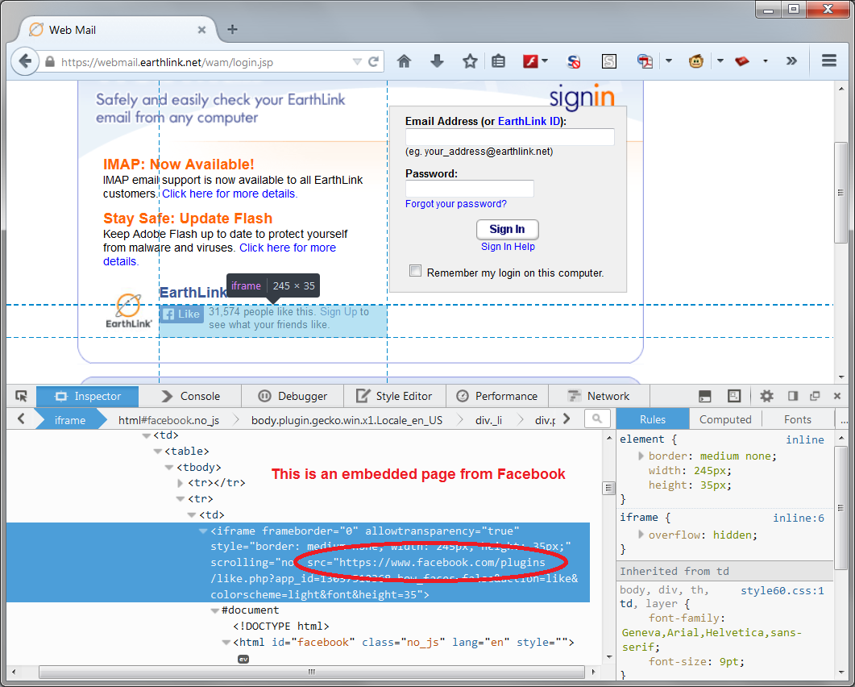Expand the empty tr node
Screen dimensions: 855x687
tap(181, 483)
